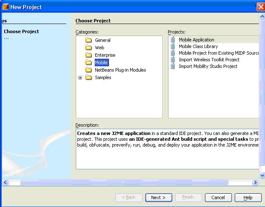Select Import Mobility Studio Project
This screenshot has width=265, height=207.
point(208,66)
